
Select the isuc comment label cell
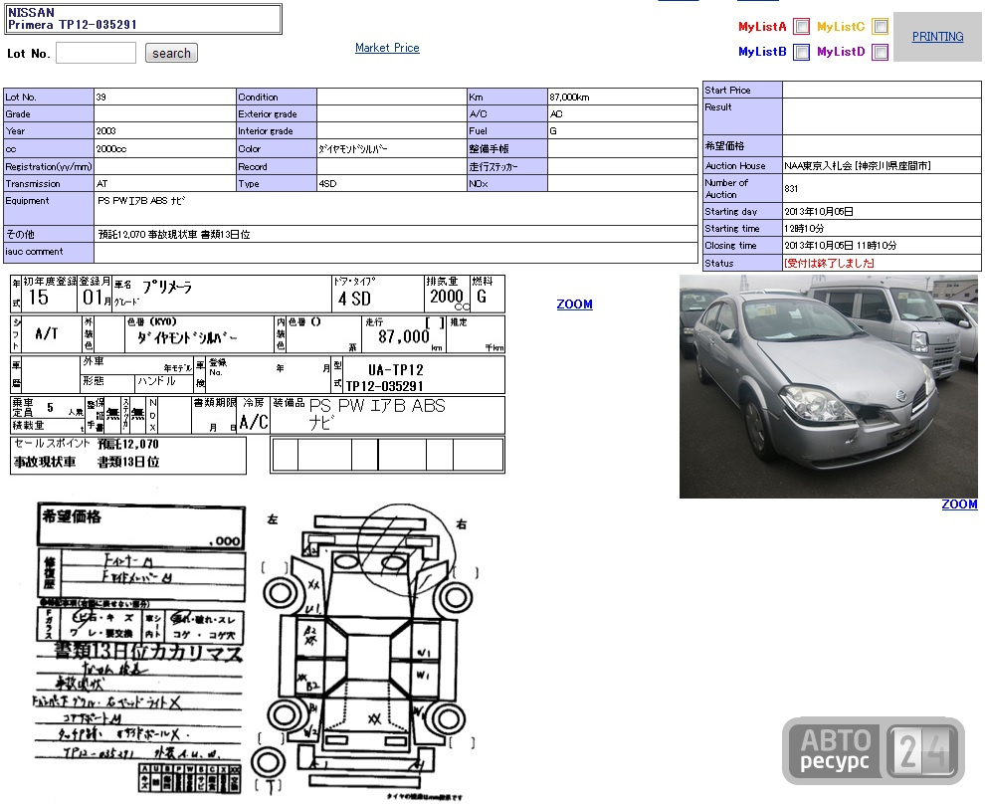49,252
